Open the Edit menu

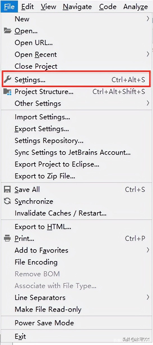(27, 6)
